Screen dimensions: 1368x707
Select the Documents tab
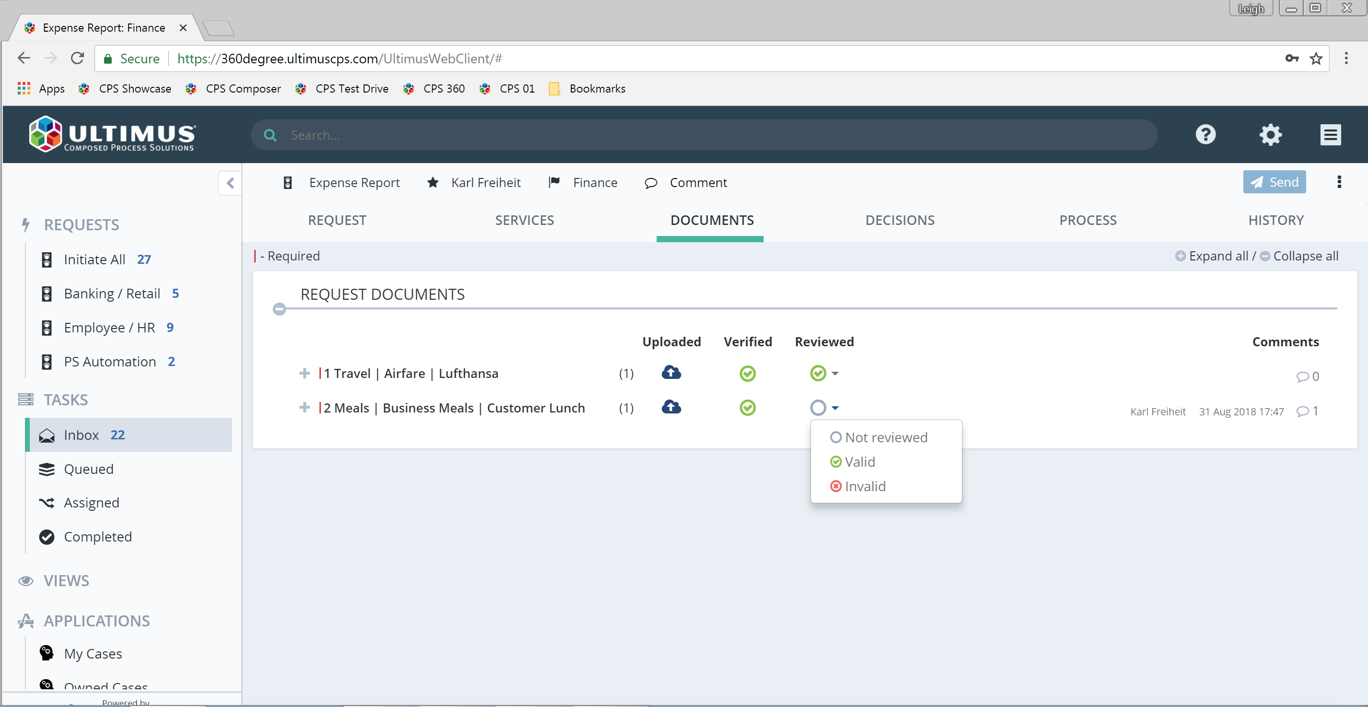pyautogui.click(x=712, y=221)
